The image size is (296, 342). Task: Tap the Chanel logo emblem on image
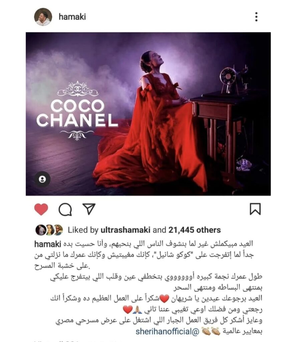click(77, 89)
